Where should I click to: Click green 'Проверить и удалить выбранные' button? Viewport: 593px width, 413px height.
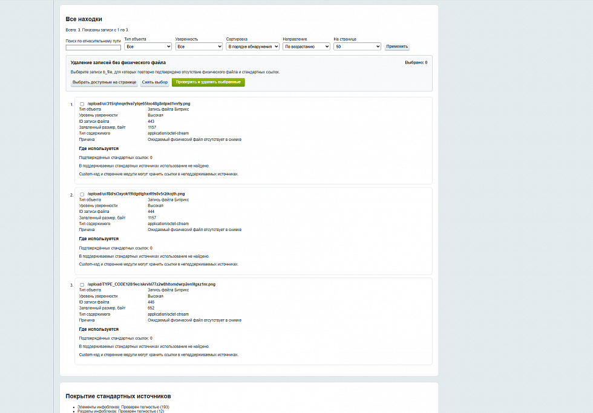[208, 82]
